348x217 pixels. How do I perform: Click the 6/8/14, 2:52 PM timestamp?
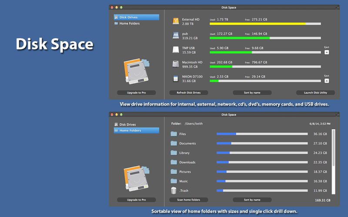320,124
